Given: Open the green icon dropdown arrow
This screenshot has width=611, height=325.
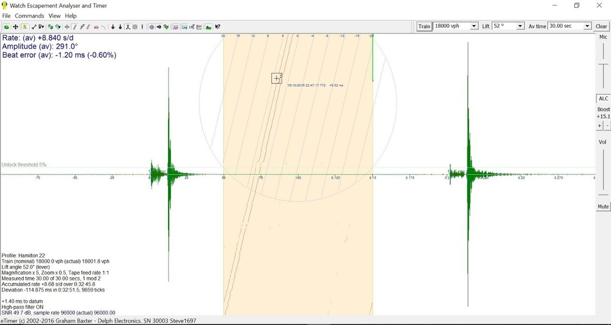Looking at the screenshot, I should 58,27.
